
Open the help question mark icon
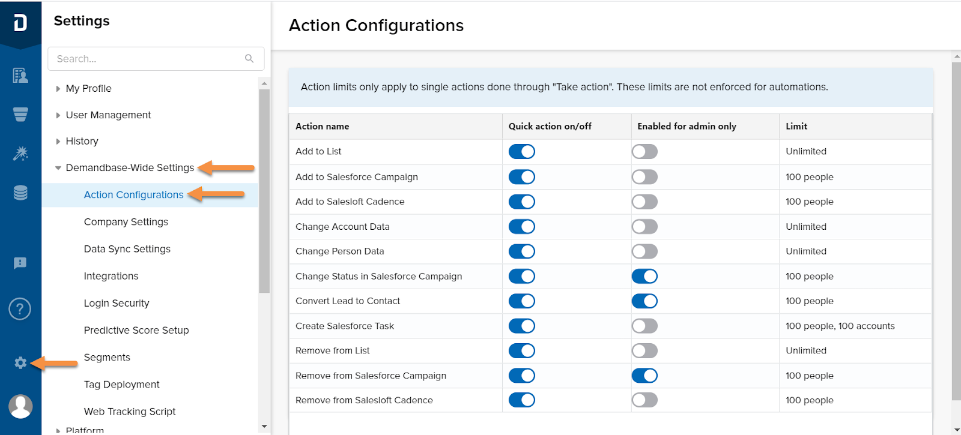click(20, 309)
